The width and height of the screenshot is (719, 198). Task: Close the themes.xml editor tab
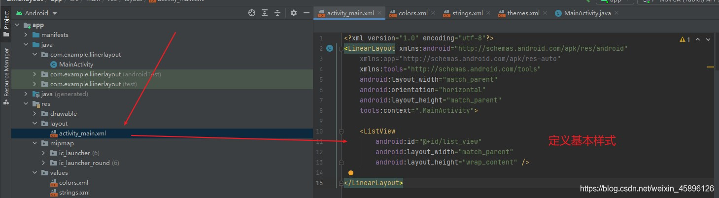click(x=546, y=13)
